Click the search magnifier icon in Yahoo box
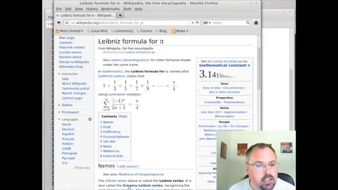Image resolution: width=338 pixels, height=190 pixels. point(248,23)
